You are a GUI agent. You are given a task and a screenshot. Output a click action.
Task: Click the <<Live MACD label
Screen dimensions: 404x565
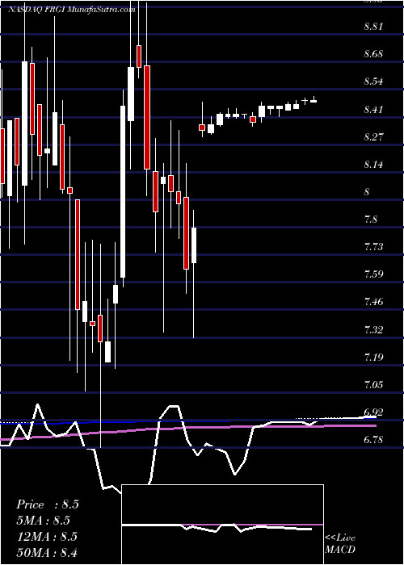(x=340, y=544)
